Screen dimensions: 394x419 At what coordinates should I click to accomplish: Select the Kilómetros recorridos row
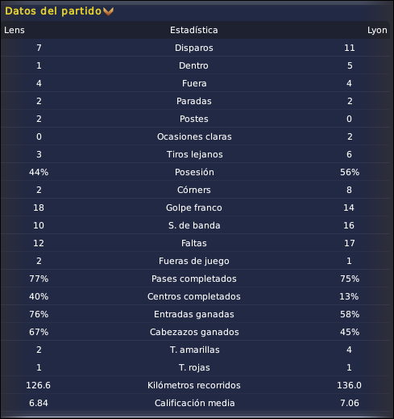point(195,385)
